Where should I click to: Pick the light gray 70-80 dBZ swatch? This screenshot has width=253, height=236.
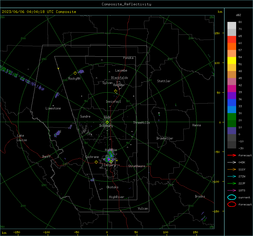tap(232, 26)
